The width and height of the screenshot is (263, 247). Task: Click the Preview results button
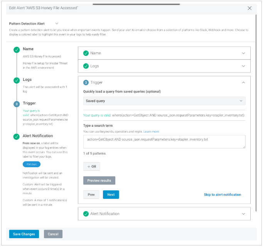coord(99,181)
